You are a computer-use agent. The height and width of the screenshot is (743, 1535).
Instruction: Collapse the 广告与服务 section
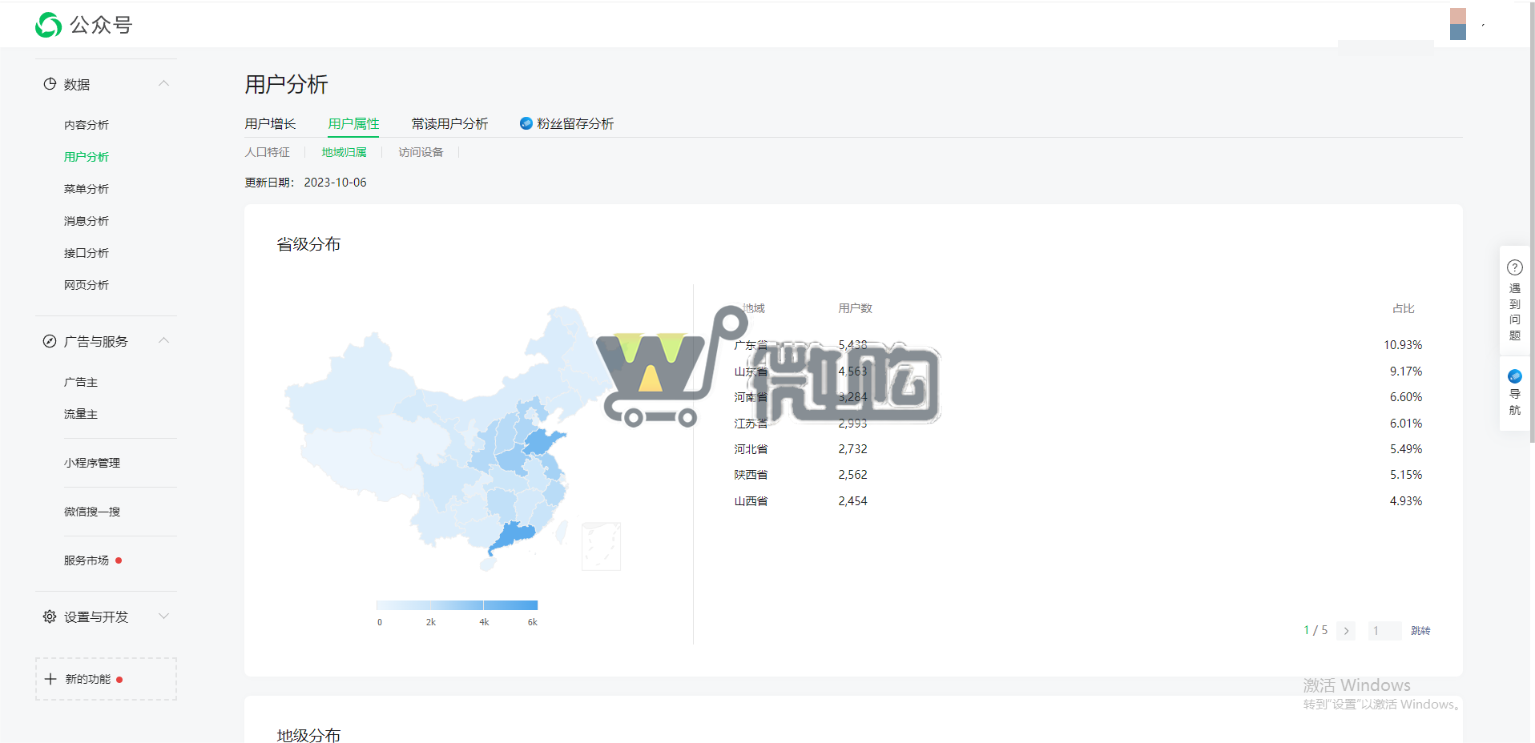coord(163,340)
